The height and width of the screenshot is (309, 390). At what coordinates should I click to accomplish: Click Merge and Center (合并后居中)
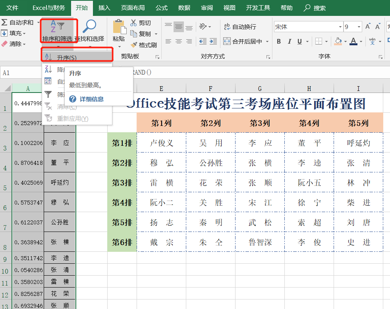pyautogui.click(x=243, y=41)
